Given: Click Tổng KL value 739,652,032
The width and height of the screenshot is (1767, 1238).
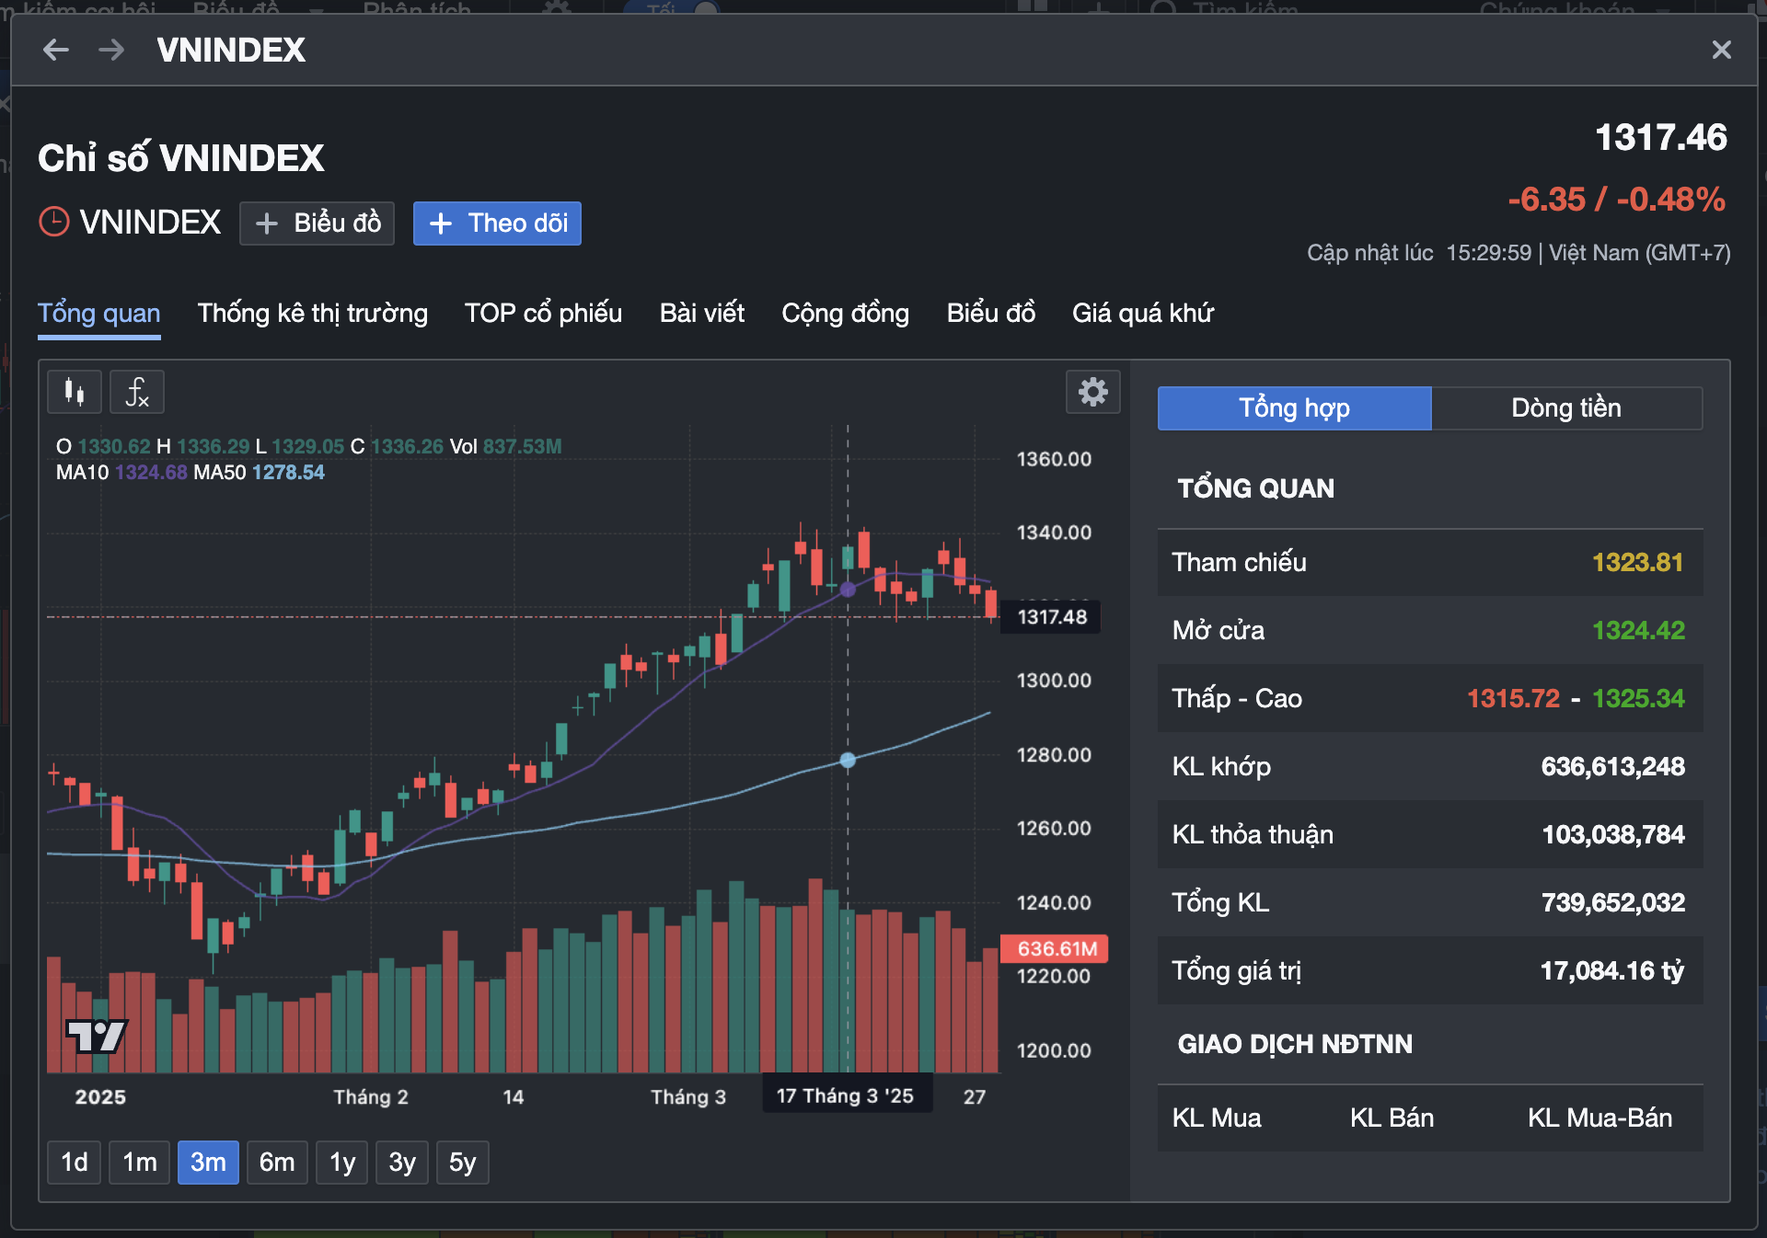Looking at the screenshot, I should pyautogui.click(x=1613, y=903).
